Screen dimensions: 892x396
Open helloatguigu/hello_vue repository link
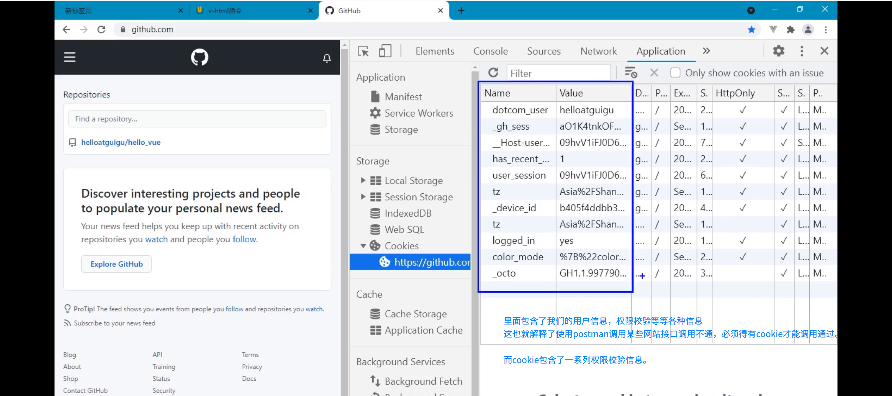(120, 142)
